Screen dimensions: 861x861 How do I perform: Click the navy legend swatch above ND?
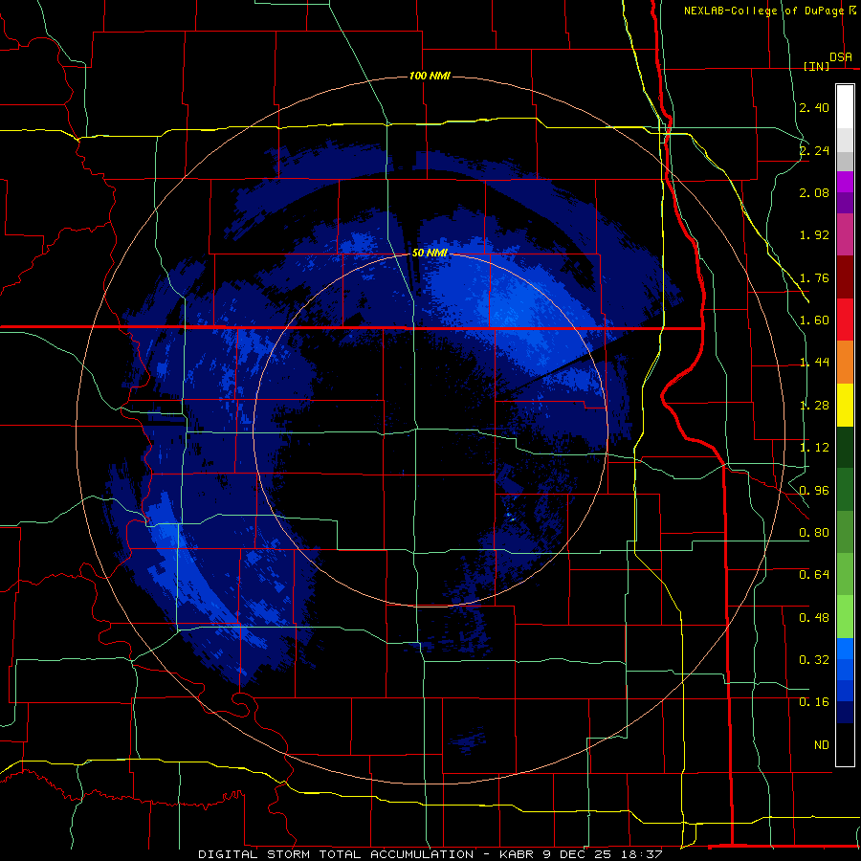[x=845, y=714]
